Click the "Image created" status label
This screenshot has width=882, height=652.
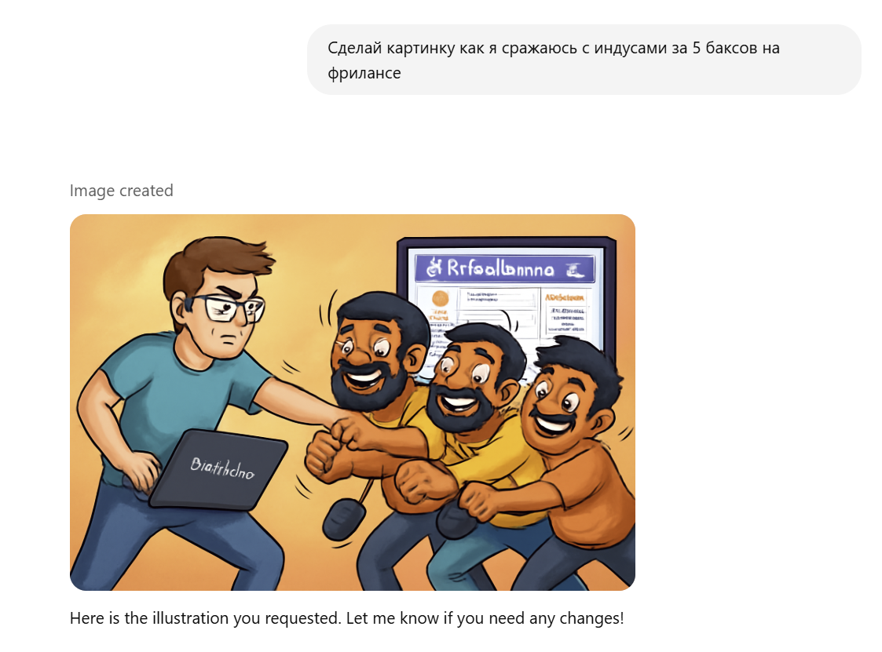click(122, 191)
